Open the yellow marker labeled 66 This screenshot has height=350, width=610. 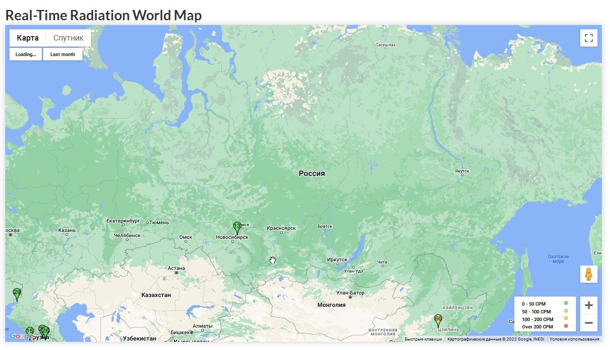coord(438,321)
